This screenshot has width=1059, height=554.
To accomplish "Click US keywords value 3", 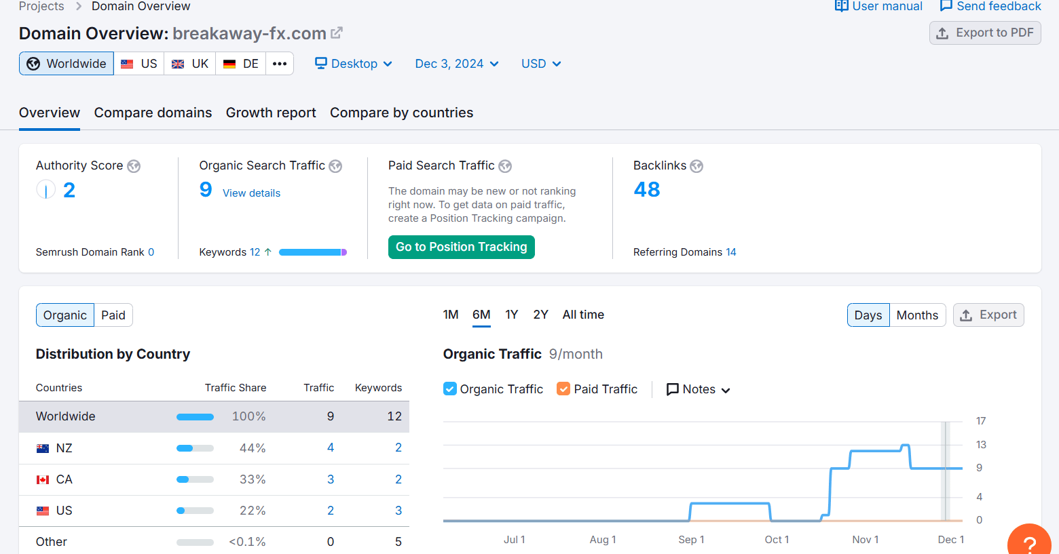I will coord(398,511).
